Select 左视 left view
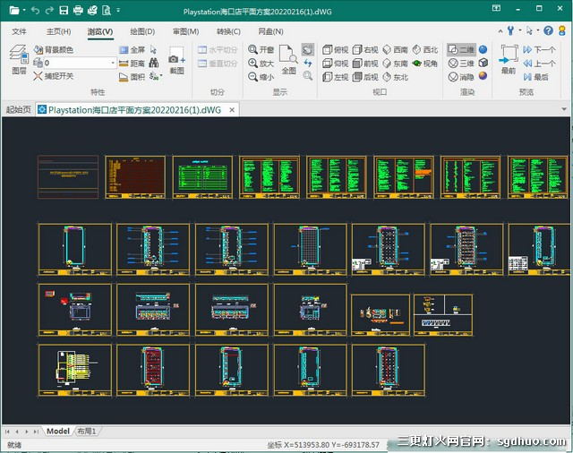Screen dimensions: 573x453 click(x=336, y=77)
